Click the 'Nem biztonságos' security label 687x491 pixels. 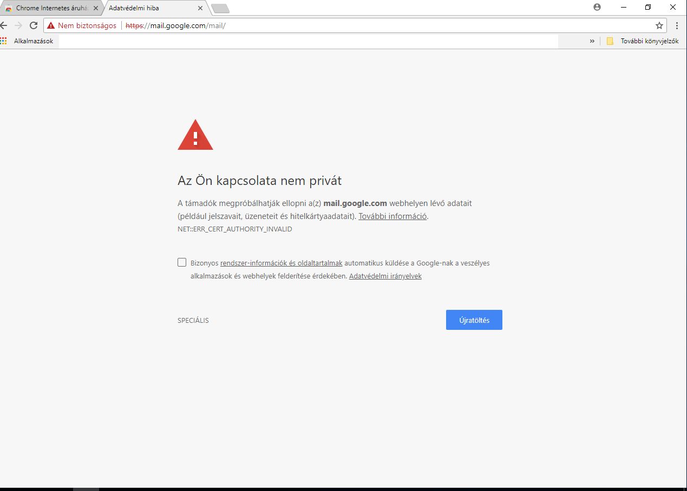(87, 25)
